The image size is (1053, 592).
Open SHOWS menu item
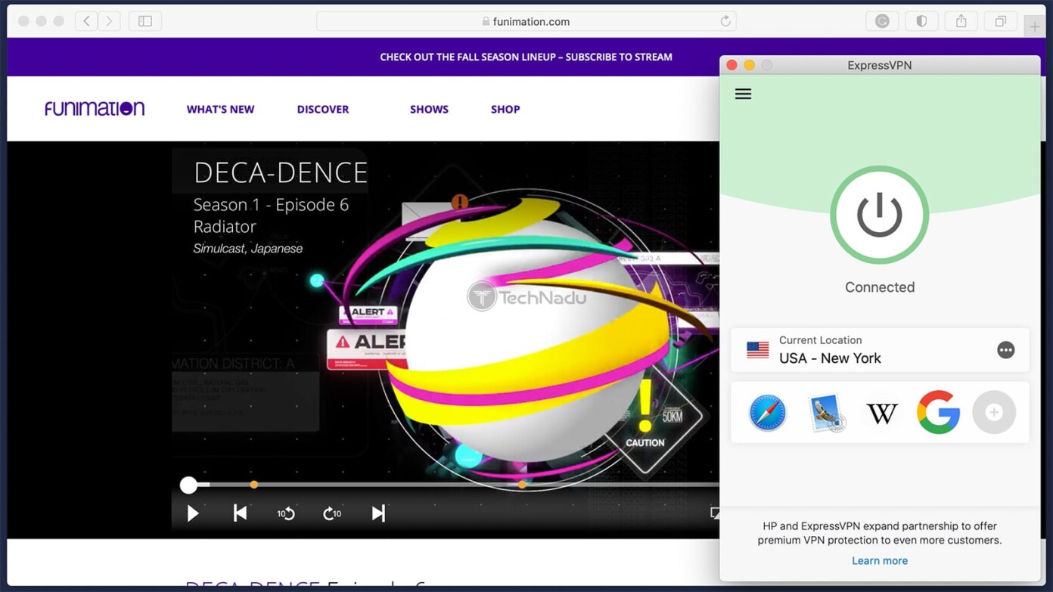(429, 109)
